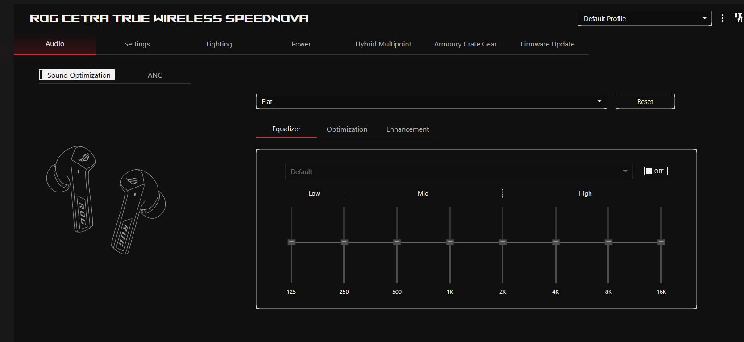Click the 1K band slider handle

[x=450, y=242]
